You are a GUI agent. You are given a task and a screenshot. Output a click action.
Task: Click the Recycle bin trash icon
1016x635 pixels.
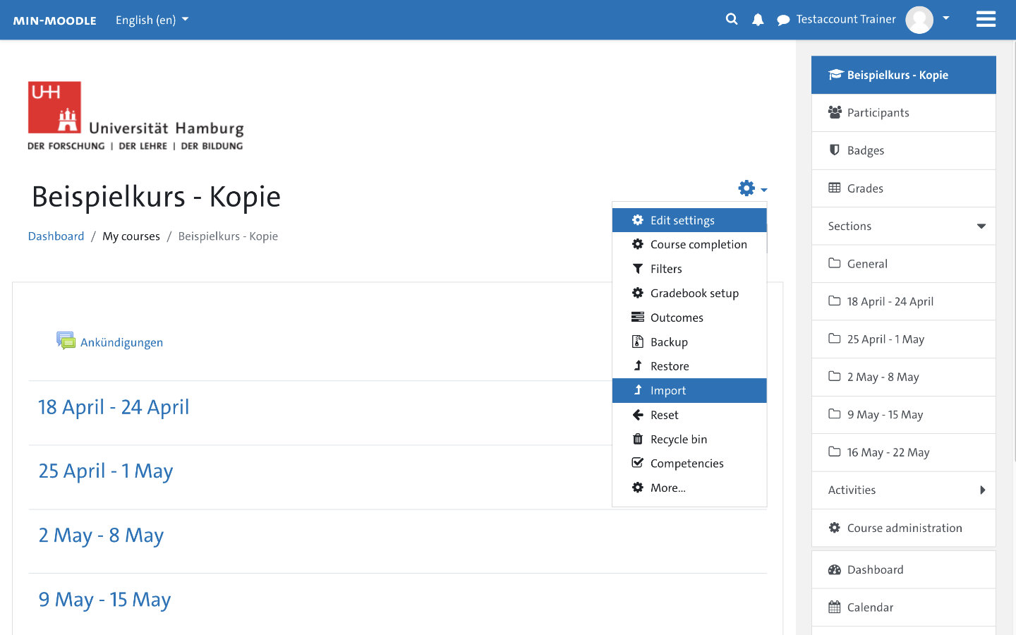[x=638, y=439]
